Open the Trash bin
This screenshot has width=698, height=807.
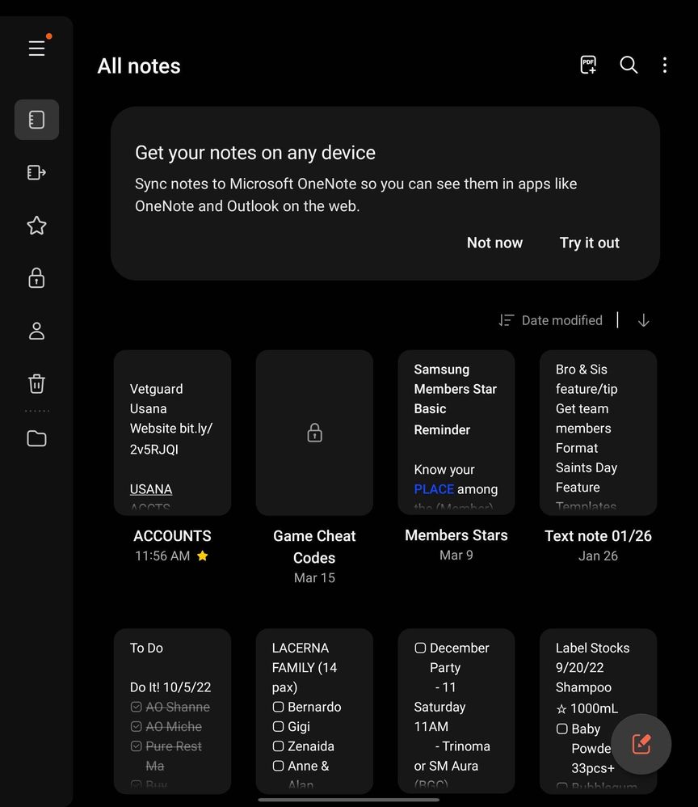pos(36,383)
